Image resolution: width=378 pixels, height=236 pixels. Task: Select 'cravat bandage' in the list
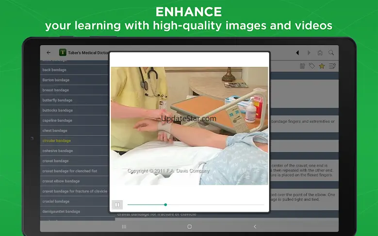pos(74,161)
